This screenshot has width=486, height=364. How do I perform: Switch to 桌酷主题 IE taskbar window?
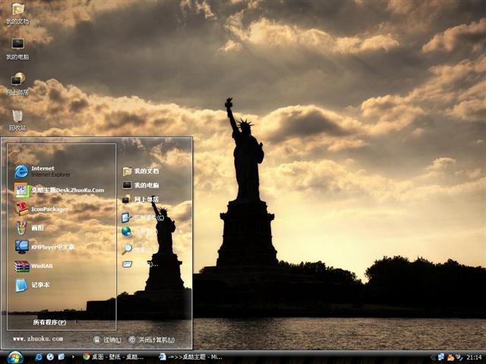click(x=191, y=357)
